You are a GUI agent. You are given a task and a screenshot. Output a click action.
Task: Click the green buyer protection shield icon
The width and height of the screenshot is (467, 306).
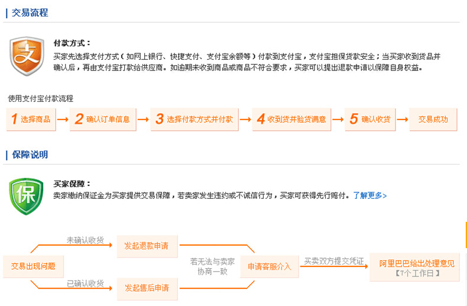click(27, 196)
